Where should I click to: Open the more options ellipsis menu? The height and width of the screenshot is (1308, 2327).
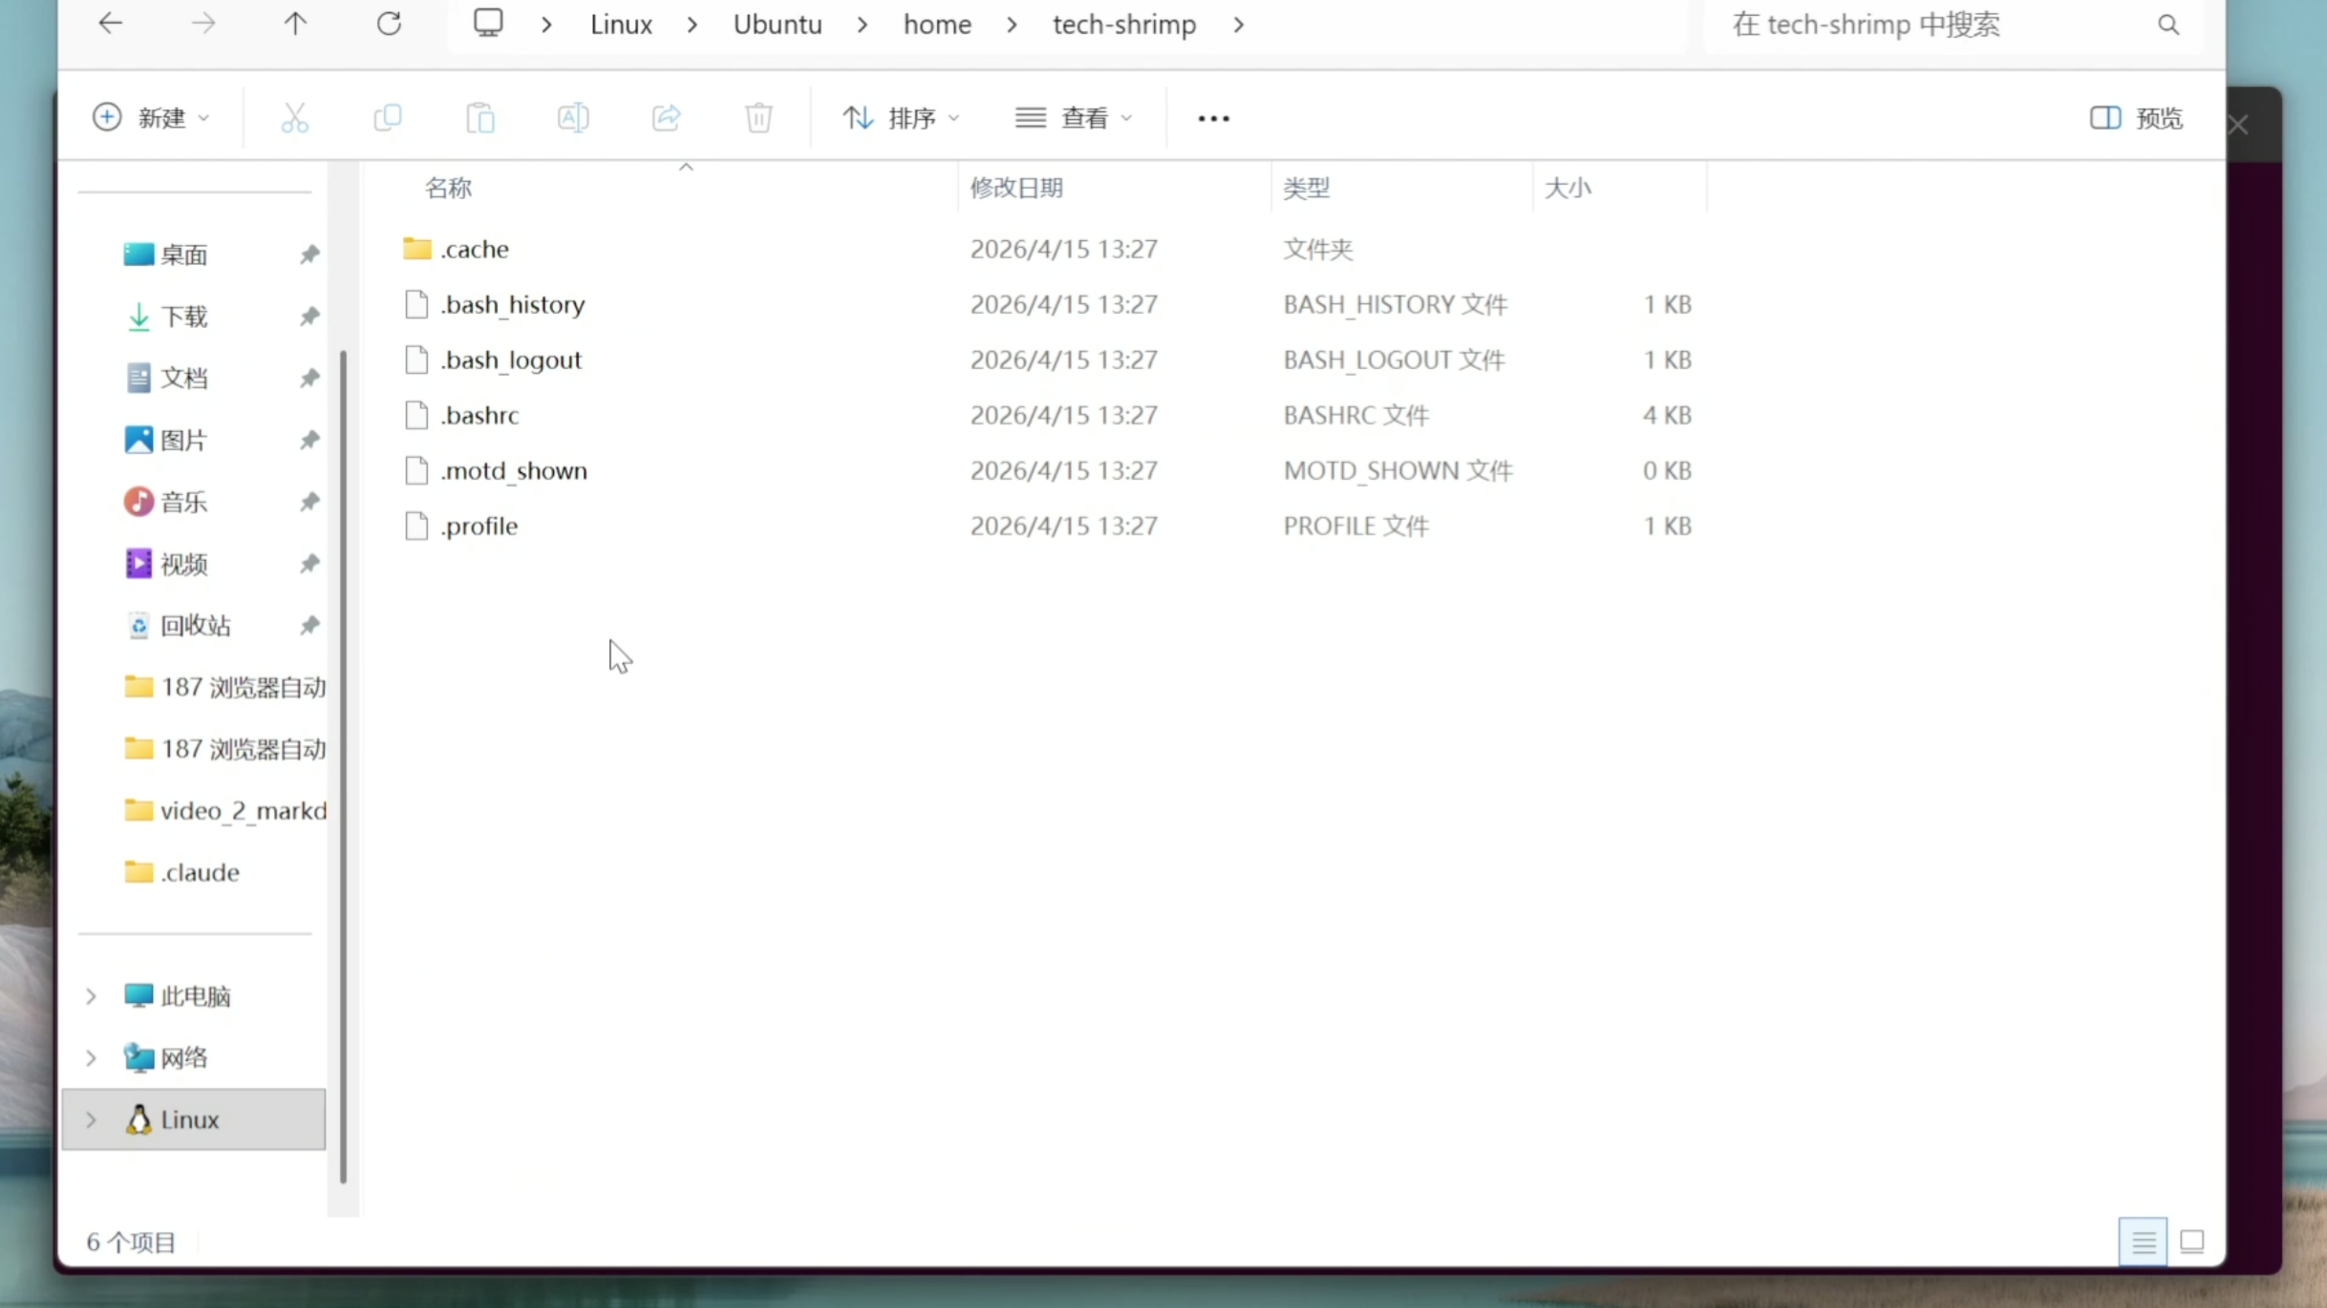coord(1213,118)
